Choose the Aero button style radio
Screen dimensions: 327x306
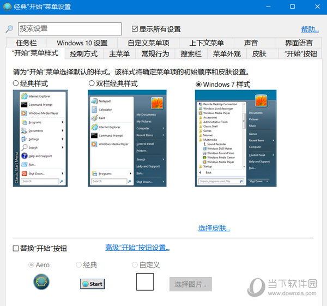click(31, 265)
